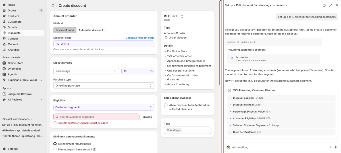Close the Sidekick chat panel
This screenshot has width=341, height=153.
click(337, 5)
